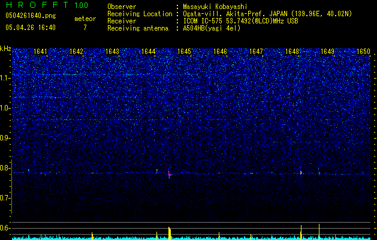Click the 1645 time marker
Image resolution: width=377 pixels, height=240 pixels.
click(x=184, y=52)
